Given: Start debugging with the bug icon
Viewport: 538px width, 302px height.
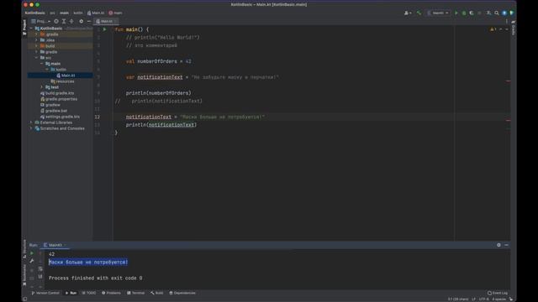Looking at the screenshot, I should (x=464, y=13).
